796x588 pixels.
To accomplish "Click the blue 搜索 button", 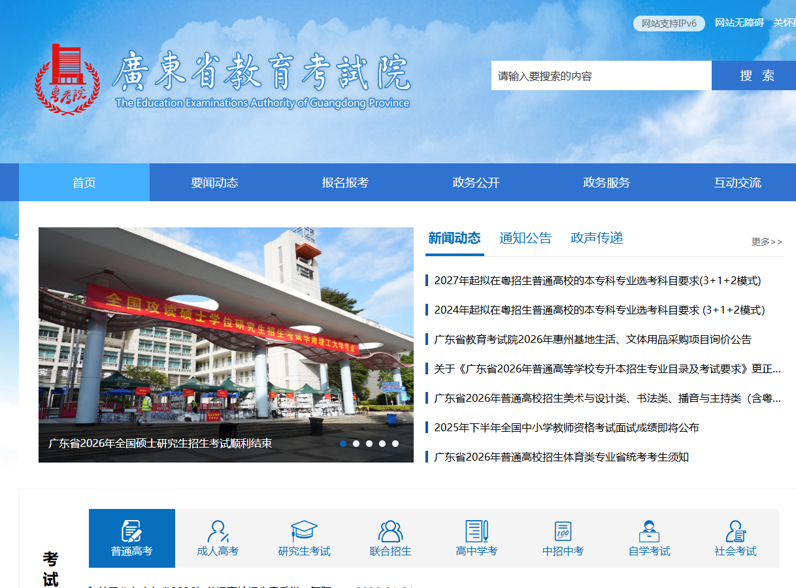I will pos(756,76).
